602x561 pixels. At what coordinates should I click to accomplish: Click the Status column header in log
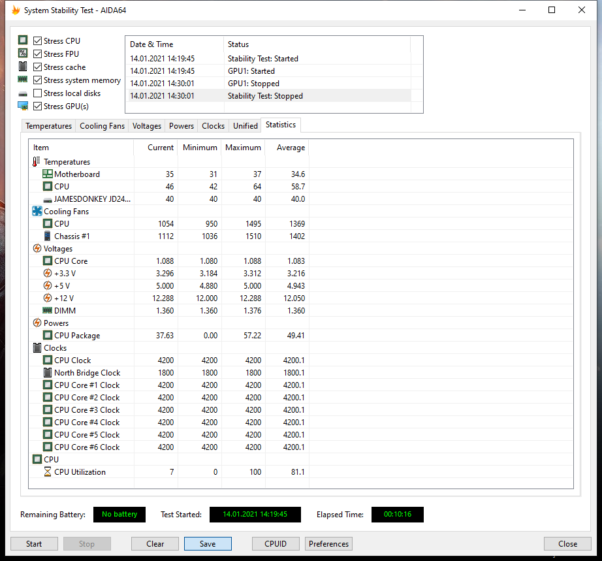317,44
